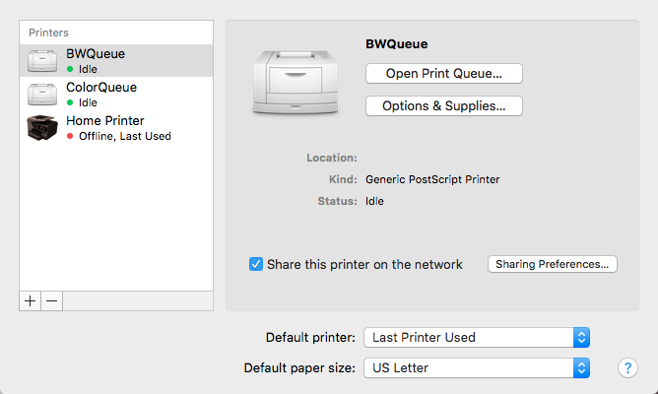Click Generic PostScript Printer kind text
The height and width of the screenshot is (394, 658).
(432, 179)
